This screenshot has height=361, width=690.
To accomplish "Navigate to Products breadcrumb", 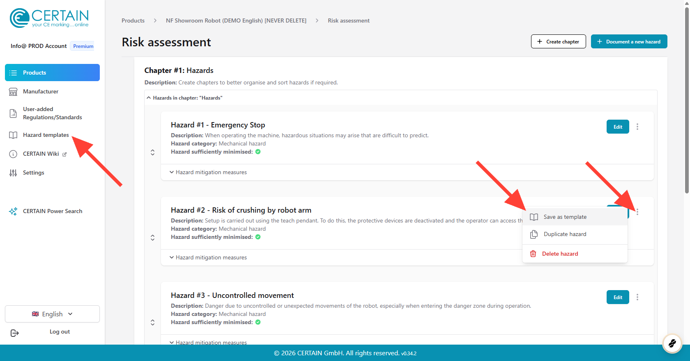I will tap(133, 20).
